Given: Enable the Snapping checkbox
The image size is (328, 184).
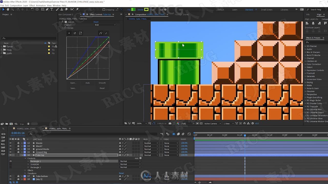Looking at the screenshot, I should click(x=104, y=10).
